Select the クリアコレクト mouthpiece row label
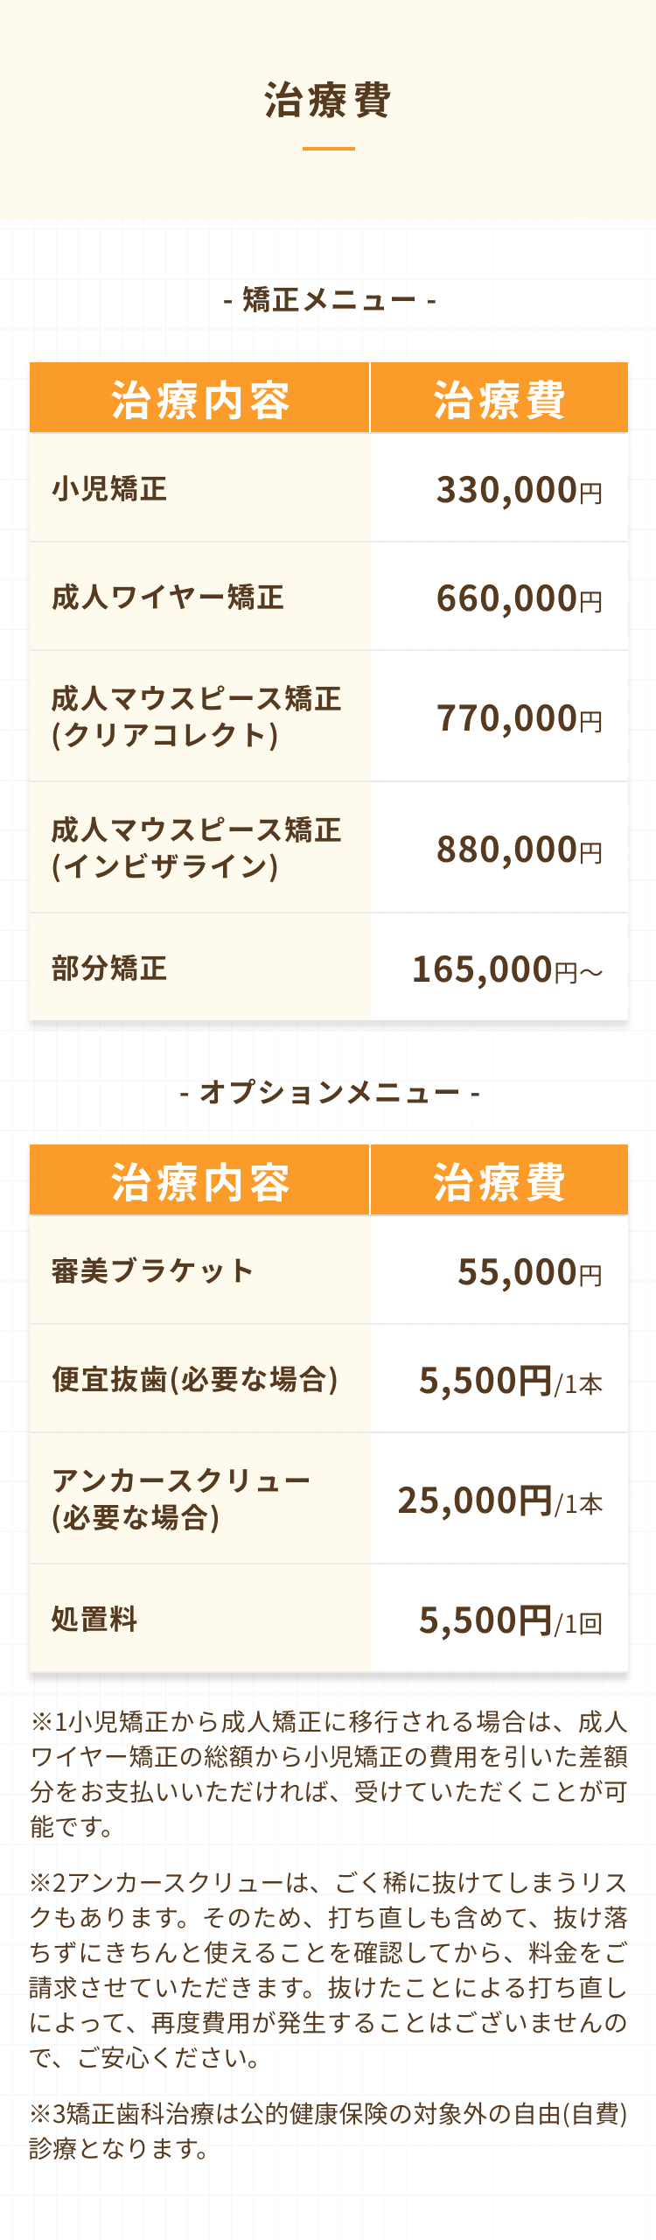 pos(196,717)
